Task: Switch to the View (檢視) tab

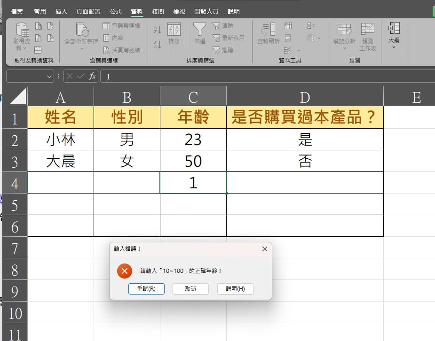Action: pos(179,11)
